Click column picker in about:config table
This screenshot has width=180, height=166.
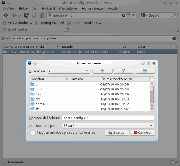pos(175,47)
